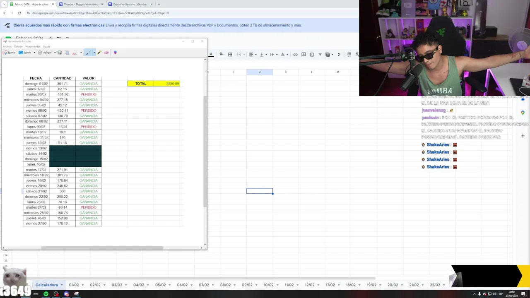Image resolution: width=530 pixels, height=298 pixels.
Task: Open horizontal align dropdown in Sheets
Action: 253,54
